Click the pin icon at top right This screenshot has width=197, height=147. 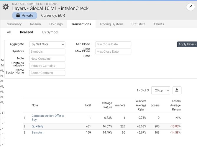coord(191,7)
